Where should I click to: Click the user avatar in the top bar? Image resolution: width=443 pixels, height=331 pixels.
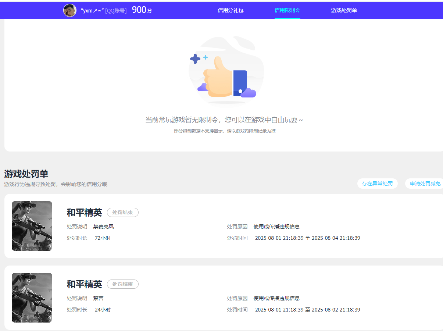click(x=69, y=10)
